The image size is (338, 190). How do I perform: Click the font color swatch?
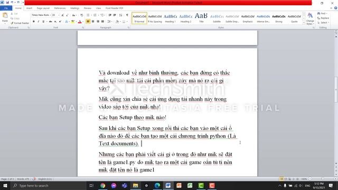80,22
